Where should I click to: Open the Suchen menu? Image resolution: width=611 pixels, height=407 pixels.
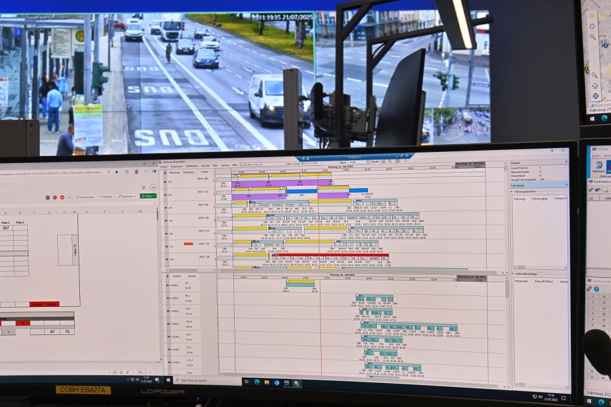(x=226, y=166)
